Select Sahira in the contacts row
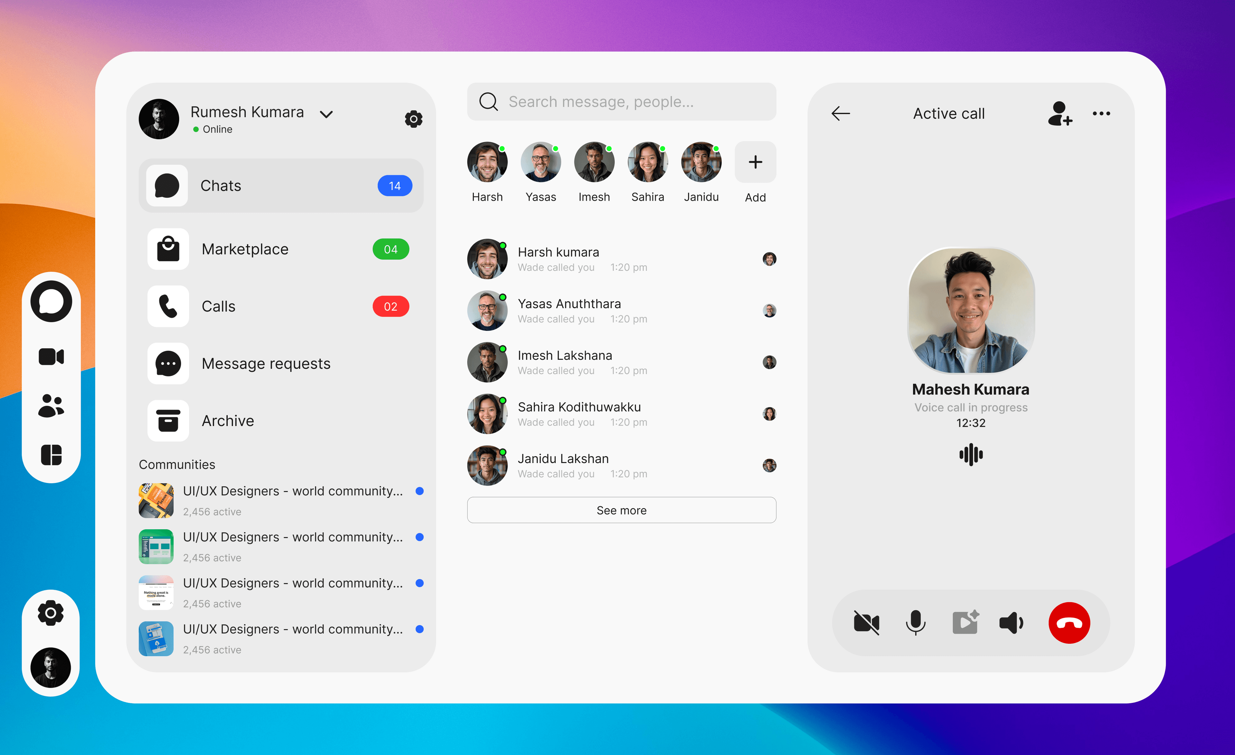 [x=648, y=172]
